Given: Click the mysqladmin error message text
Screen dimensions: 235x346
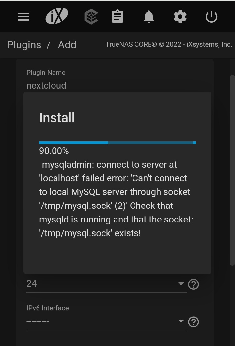Looking at the screenshot, I should 116,199.
